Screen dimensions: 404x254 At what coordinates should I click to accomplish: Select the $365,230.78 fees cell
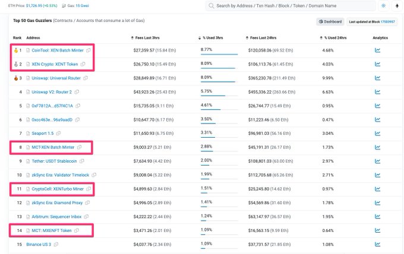(272, 78)
